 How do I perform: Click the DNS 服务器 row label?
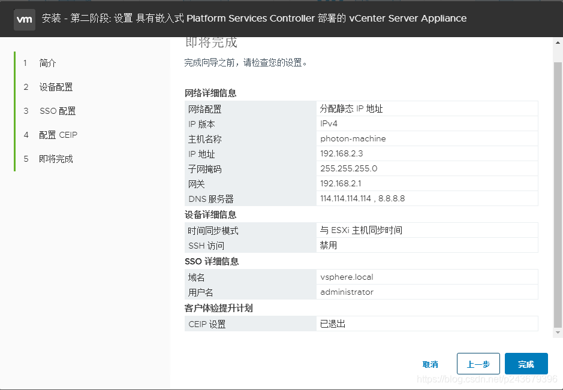pyautogui.click(x=211, y=199)
